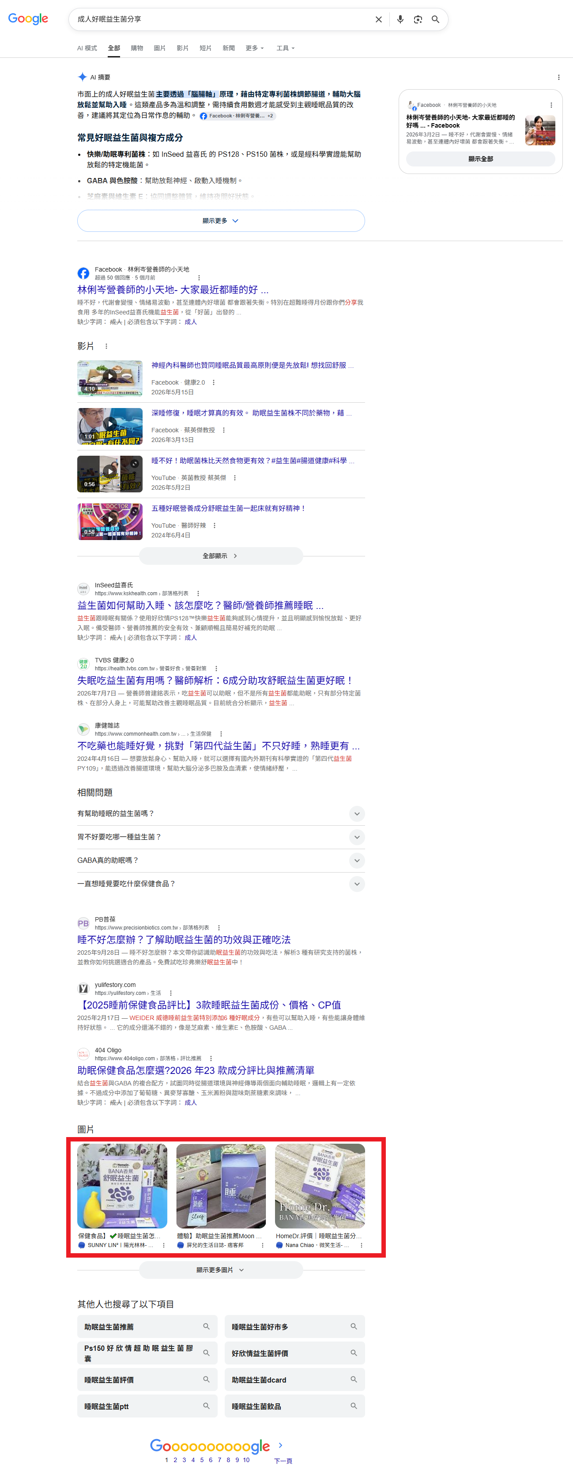Viewport: 573px width, 1474px height.
Task: Click 顯示全部 on the source card
Action: pos(480,159)
